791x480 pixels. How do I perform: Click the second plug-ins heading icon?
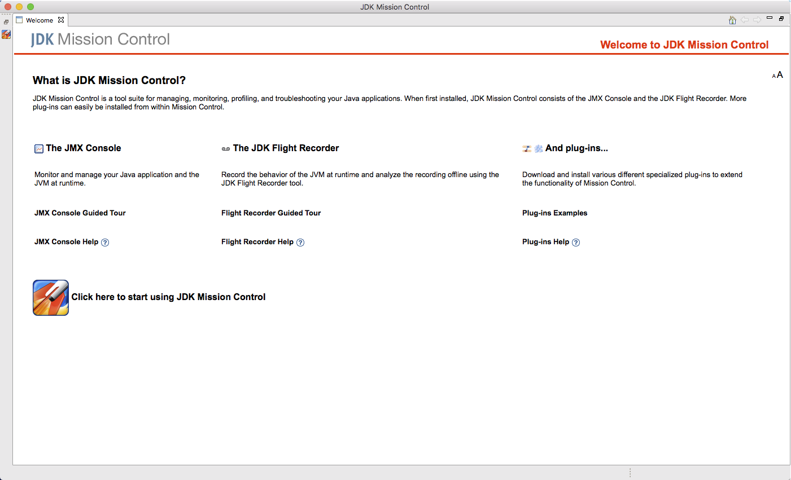pos(539,148)
